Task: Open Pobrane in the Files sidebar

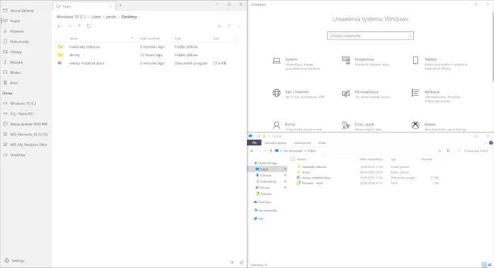Action: [x=17, y=31]
